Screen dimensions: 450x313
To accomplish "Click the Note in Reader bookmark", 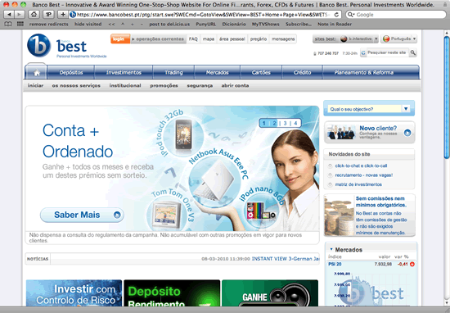I will [335, 24].
